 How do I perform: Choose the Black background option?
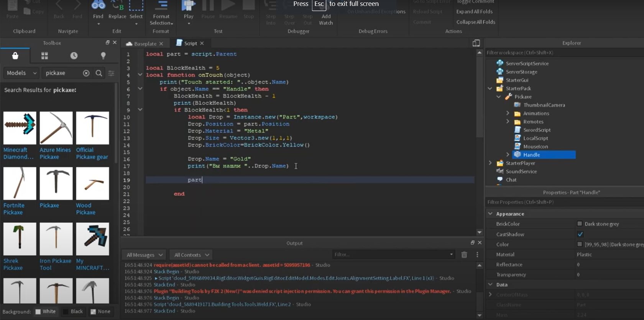click(x=73, y=312)
